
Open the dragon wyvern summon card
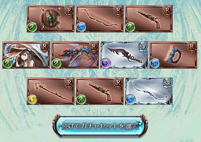click(x=75, y=55)
